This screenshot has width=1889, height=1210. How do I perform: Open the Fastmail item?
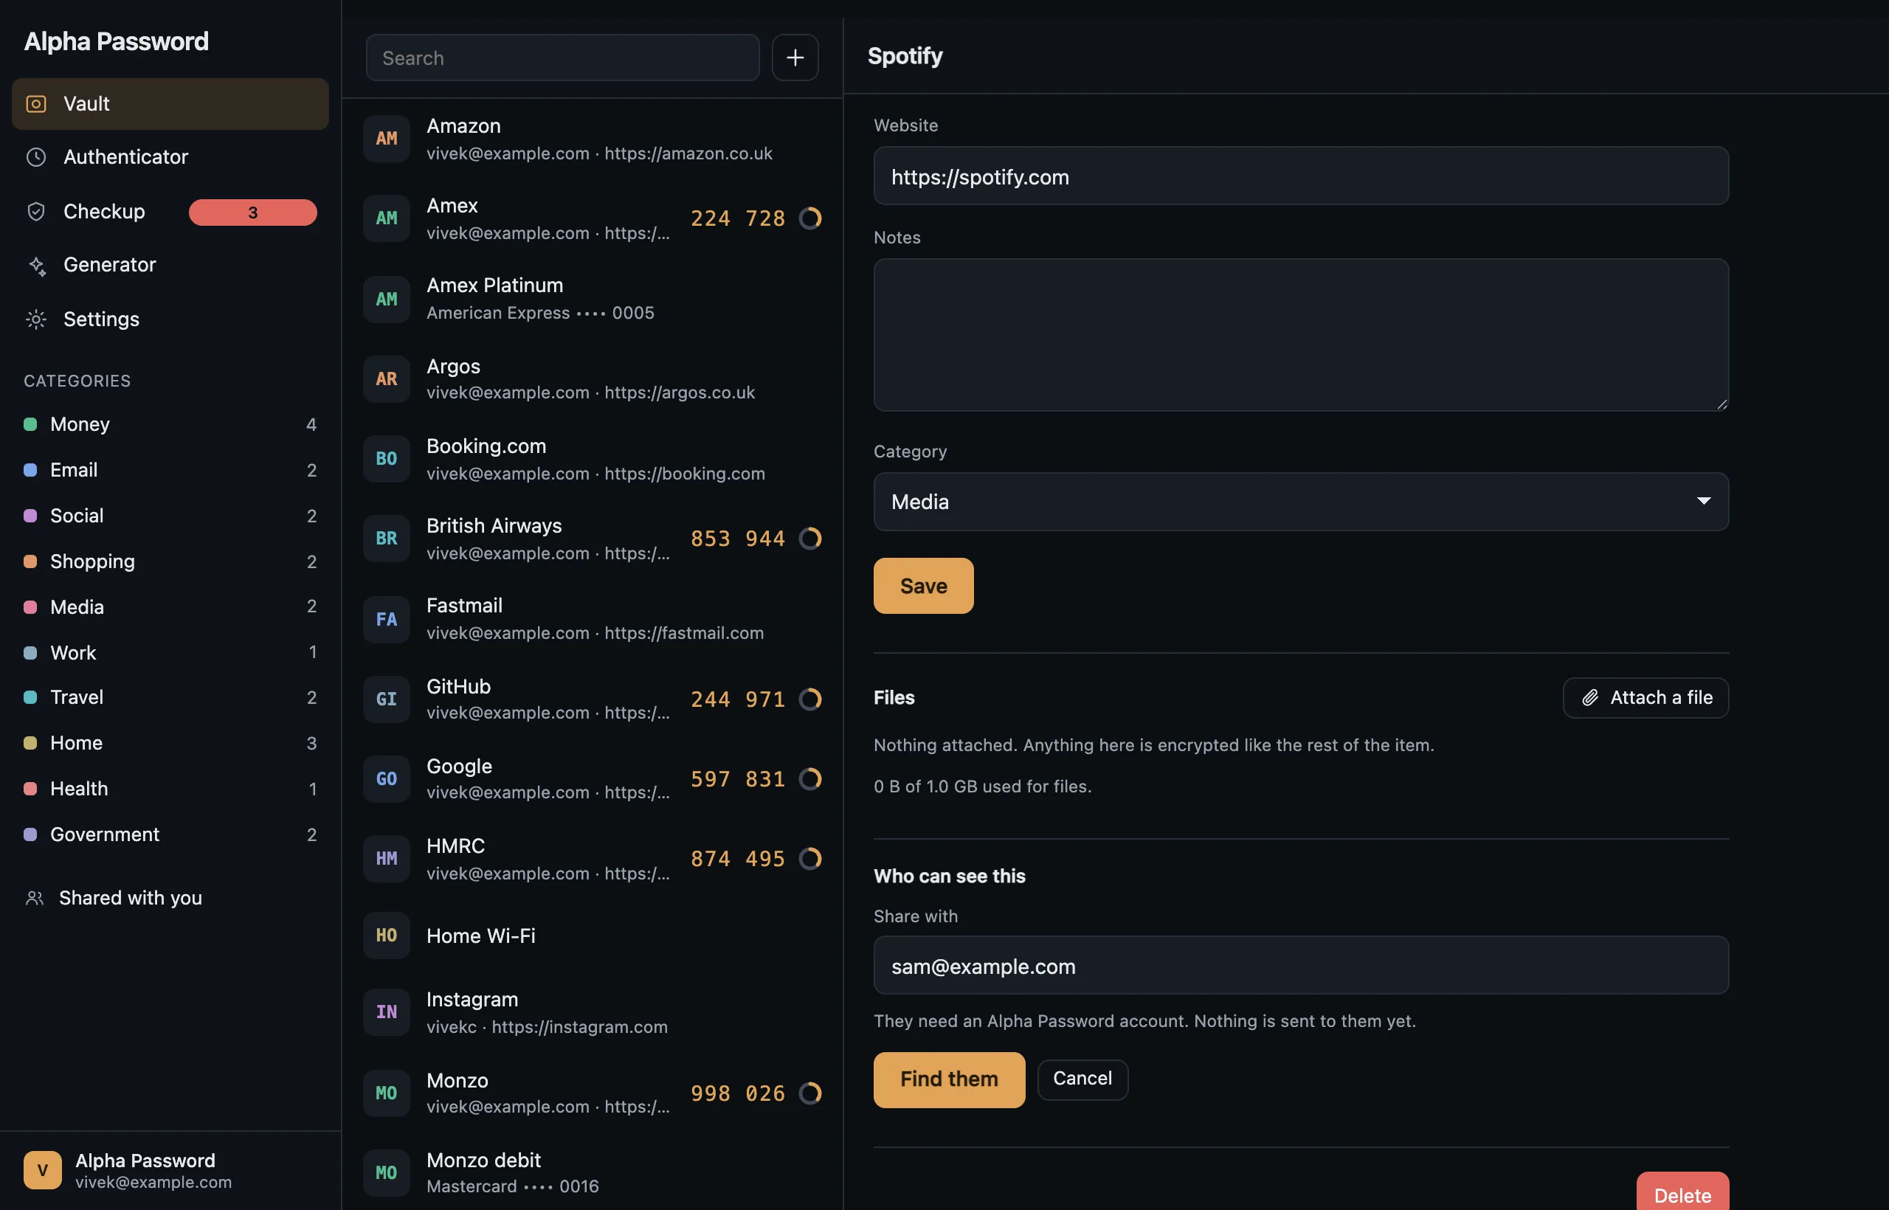tap(593, 618)
